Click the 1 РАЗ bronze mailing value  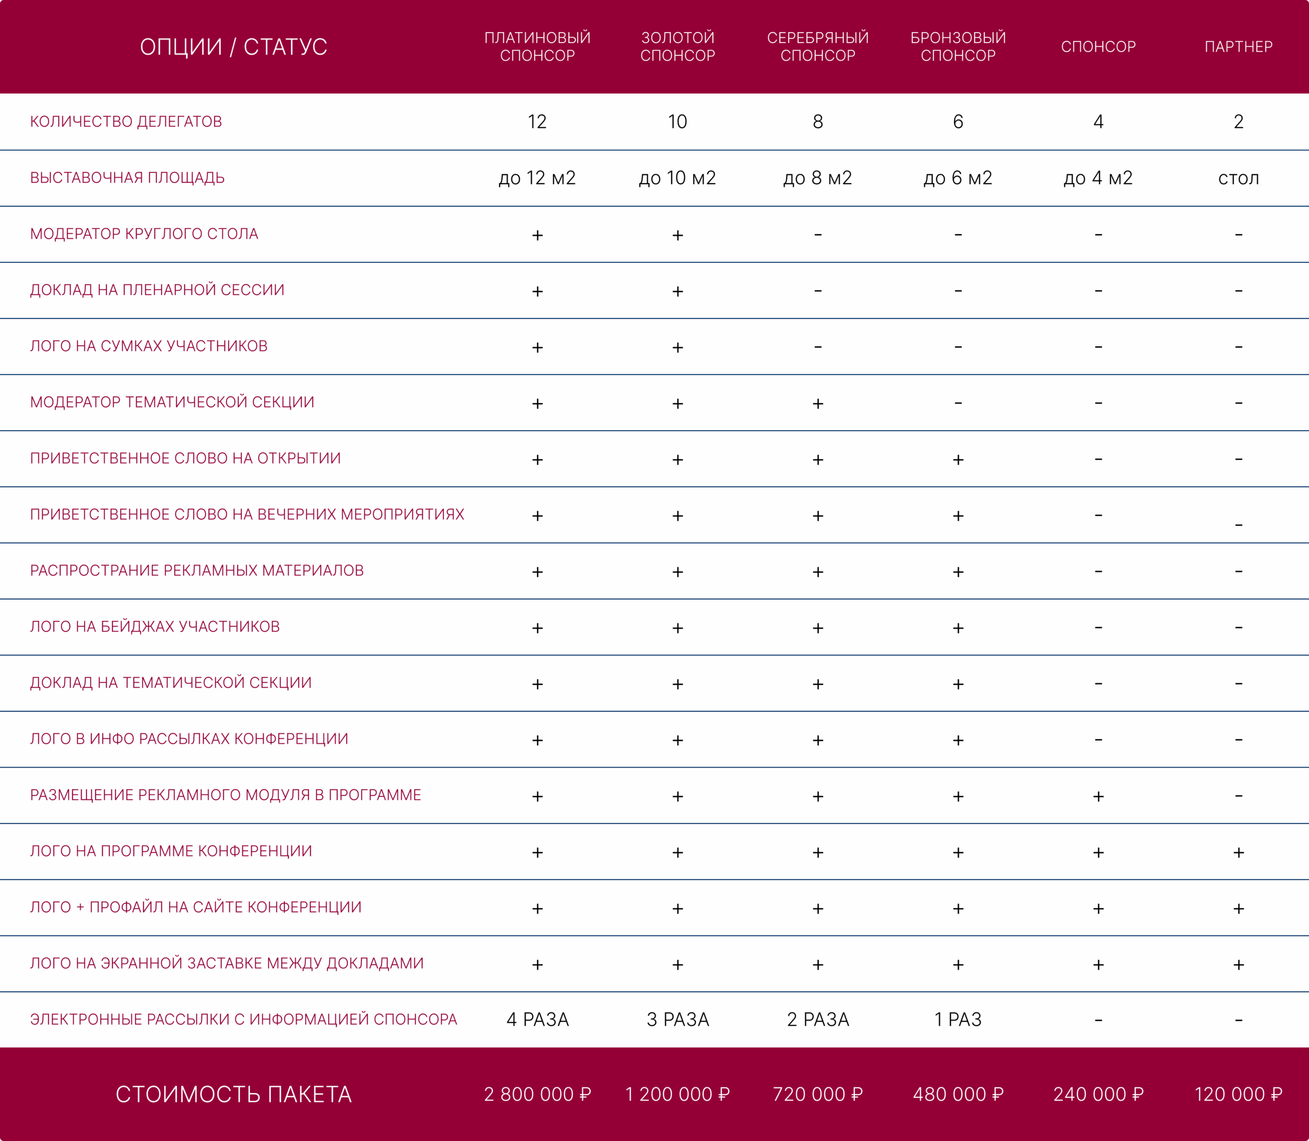(x=958, y=1019)
